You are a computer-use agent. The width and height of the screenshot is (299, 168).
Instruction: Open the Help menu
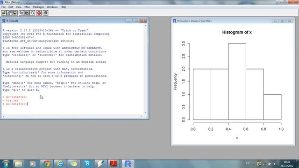[64, 7]
